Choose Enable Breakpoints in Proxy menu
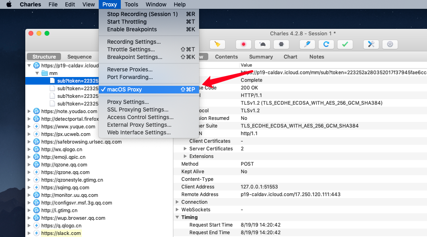The width and height of the screenshot is (427, 237). pyautogui.click(x=148, y=29)
